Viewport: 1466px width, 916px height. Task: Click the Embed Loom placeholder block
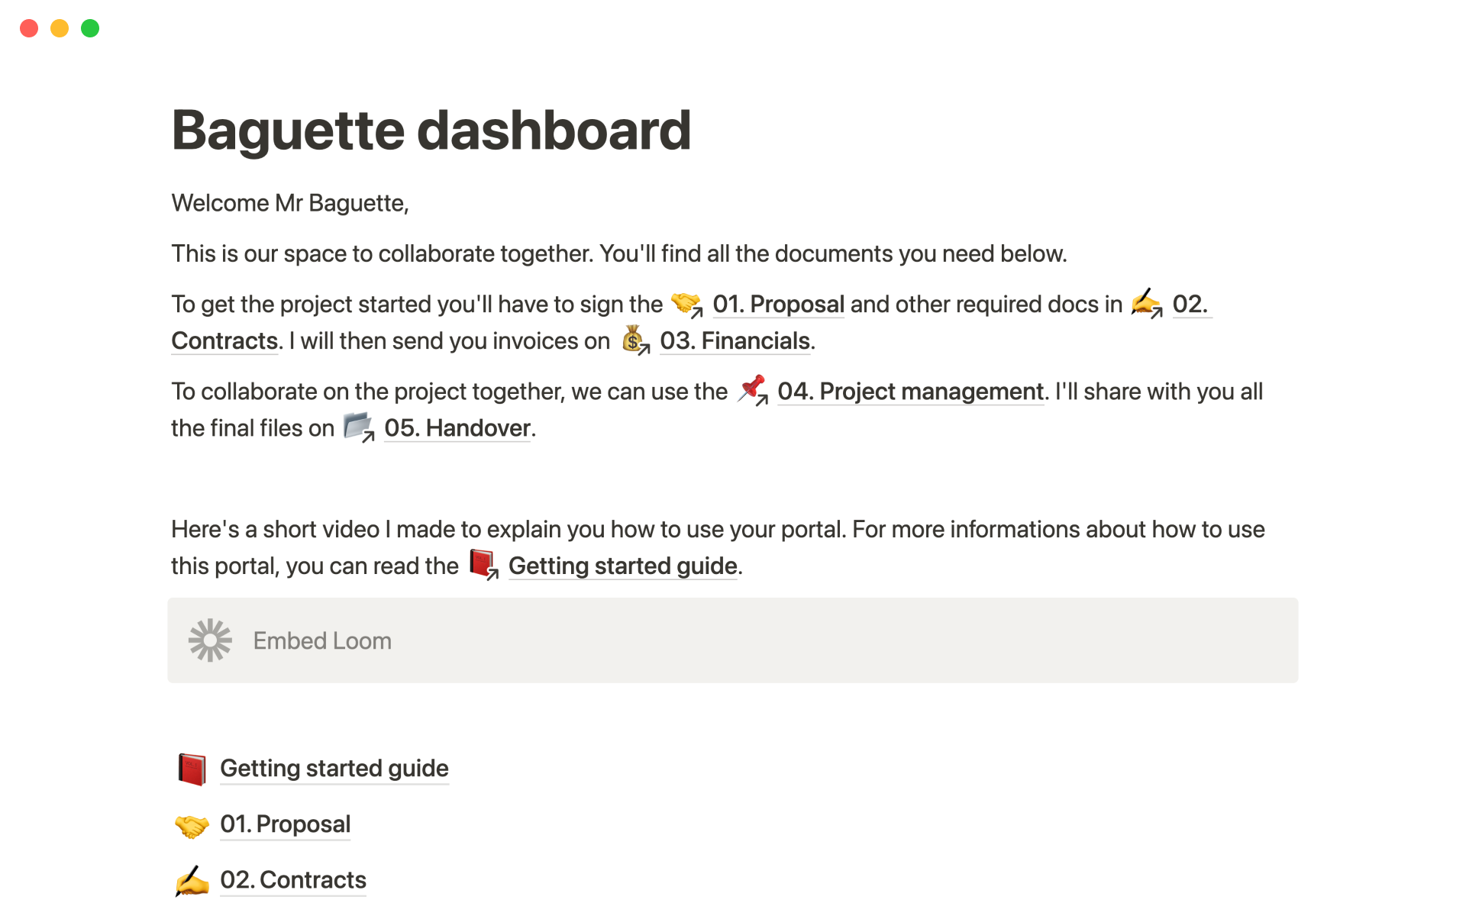coord(731,640)
